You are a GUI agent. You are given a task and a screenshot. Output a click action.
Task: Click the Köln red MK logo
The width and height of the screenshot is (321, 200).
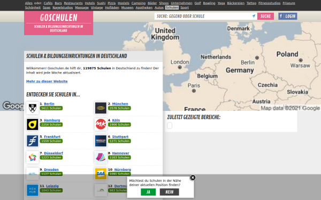(101, 124)
